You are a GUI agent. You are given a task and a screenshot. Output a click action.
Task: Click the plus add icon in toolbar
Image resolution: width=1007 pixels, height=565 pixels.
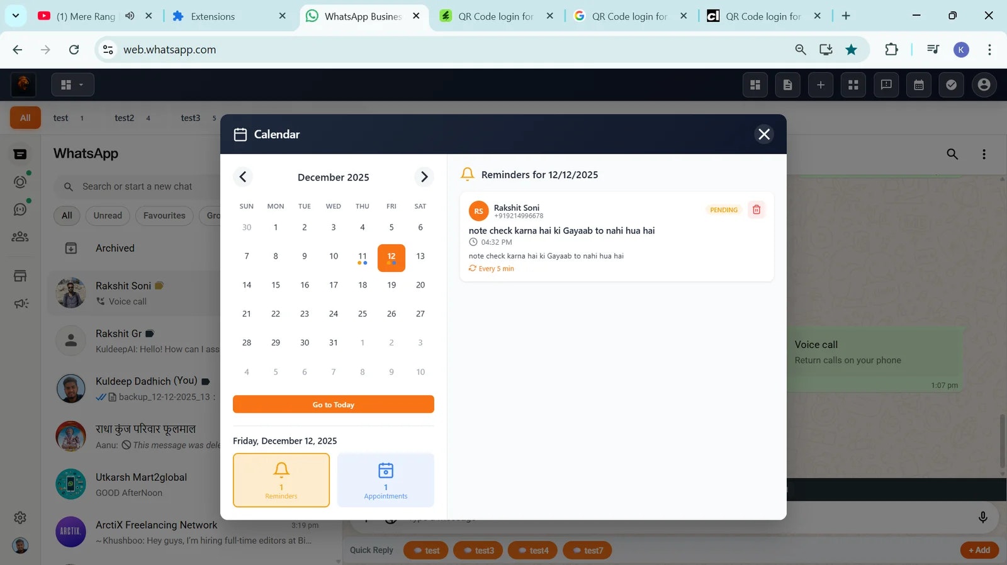pos(821,84)
